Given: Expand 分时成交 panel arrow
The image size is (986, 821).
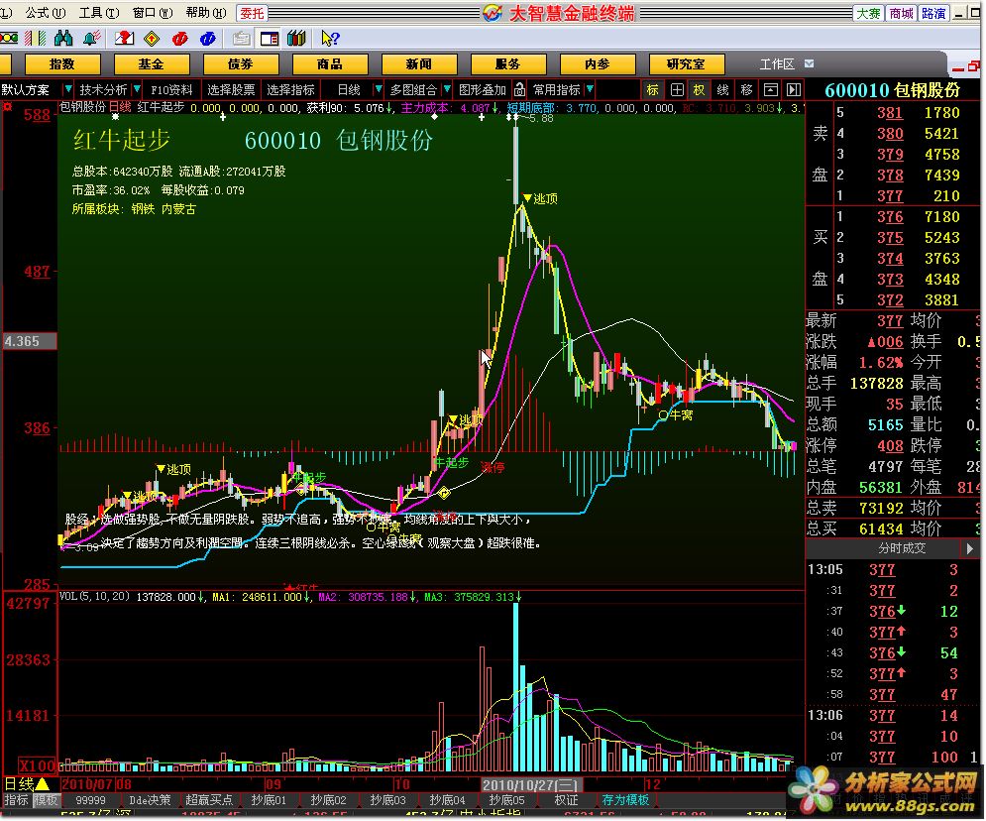Looking at the screenshot, I should click(969, 548).
